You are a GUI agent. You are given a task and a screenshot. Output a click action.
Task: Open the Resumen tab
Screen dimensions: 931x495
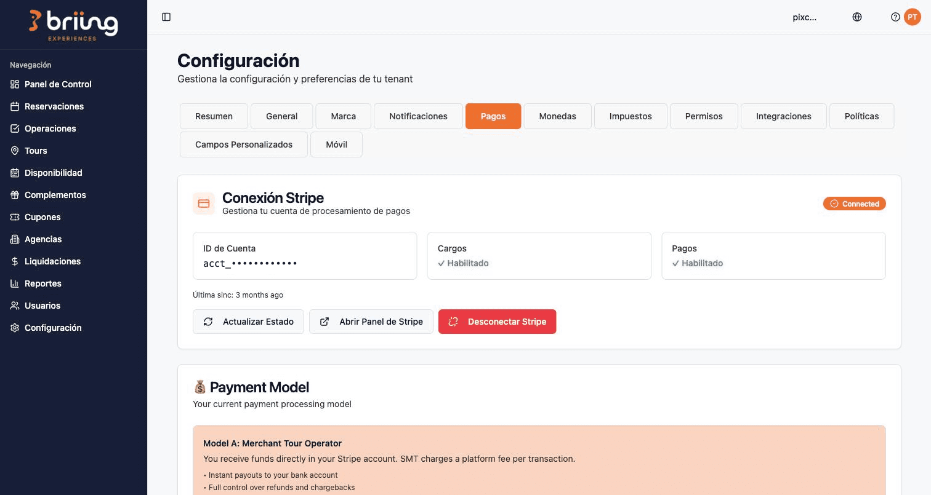pos(214,116)
